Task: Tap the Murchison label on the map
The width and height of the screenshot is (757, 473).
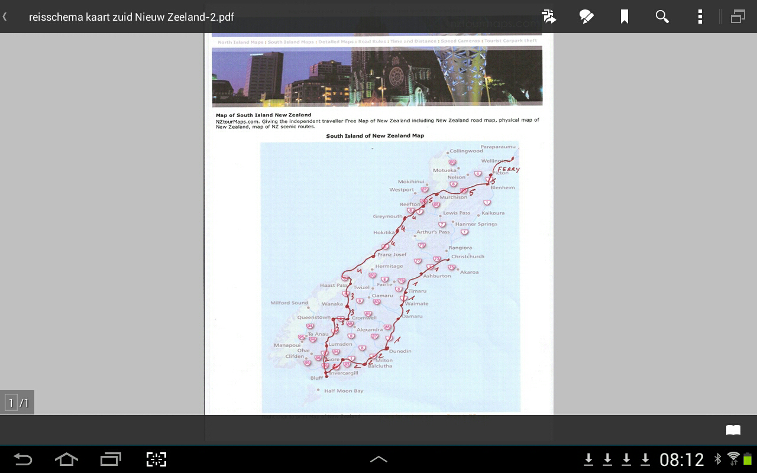Action: pos(453,197)
